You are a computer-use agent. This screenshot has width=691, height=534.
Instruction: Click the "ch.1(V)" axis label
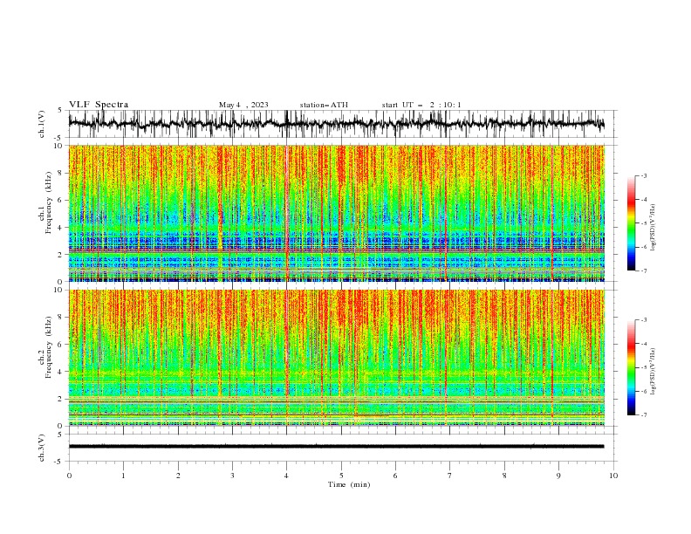tap(42, 124)
